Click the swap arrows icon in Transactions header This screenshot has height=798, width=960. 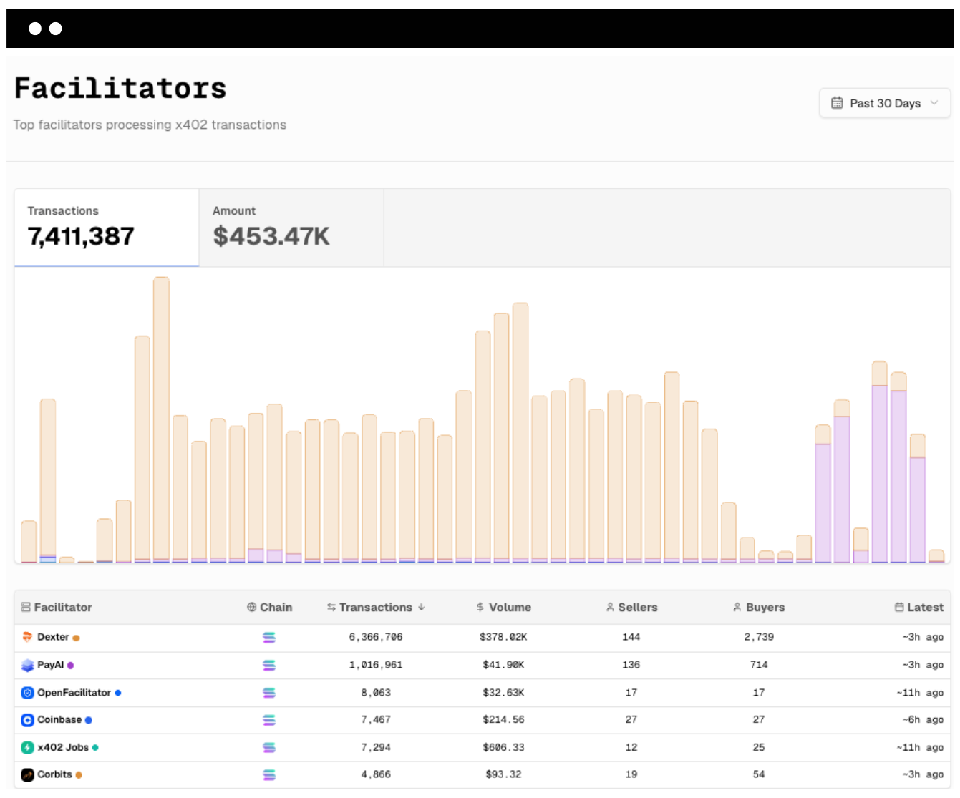[331, 607]
